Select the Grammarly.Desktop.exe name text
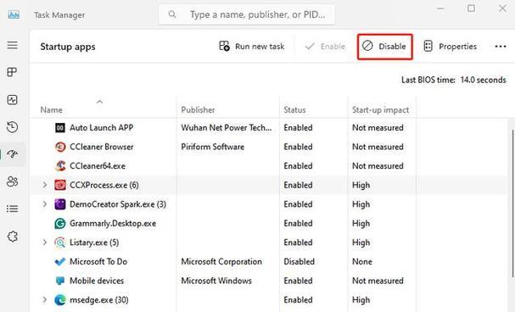The height and width of the screenshot is (312, 515). click(x=113, y=224)
